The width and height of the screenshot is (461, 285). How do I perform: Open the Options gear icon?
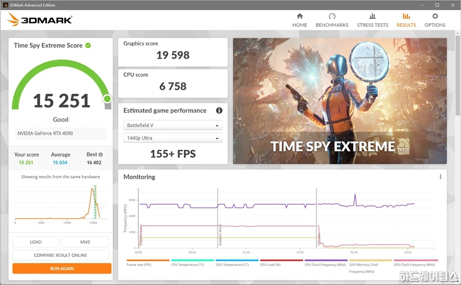tap(435, 16)
